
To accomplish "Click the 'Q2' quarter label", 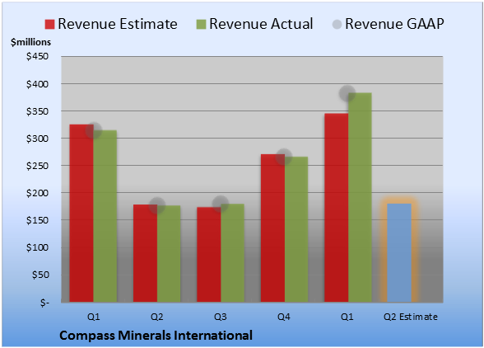I will (156, 317).
